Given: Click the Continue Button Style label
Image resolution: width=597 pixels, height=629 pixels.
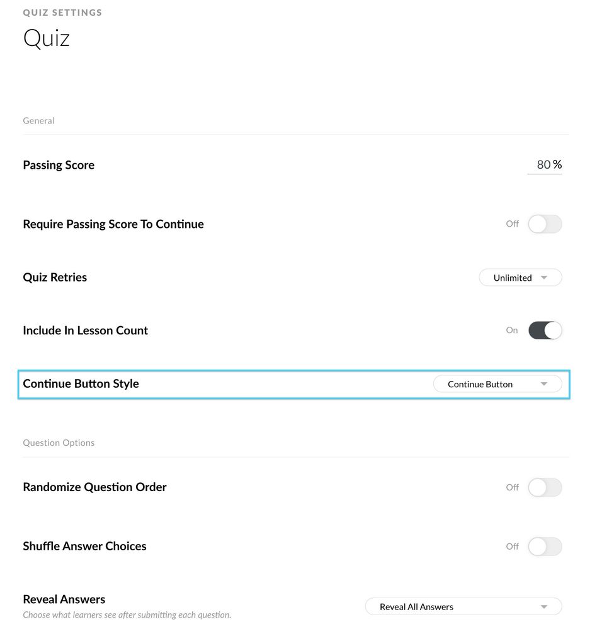Looking at the screenshot, I should point(81,384).
